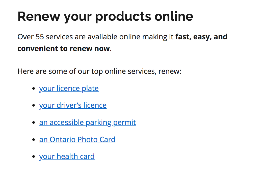This screenshot has width=265, height=193.
Task: Click the 'Renew your products online' heading
Action: coord(105,17)
